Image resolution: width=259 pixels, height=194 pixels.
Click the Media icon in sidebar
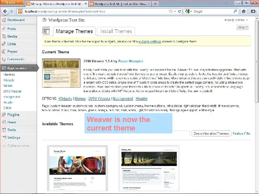click(4, 36)
